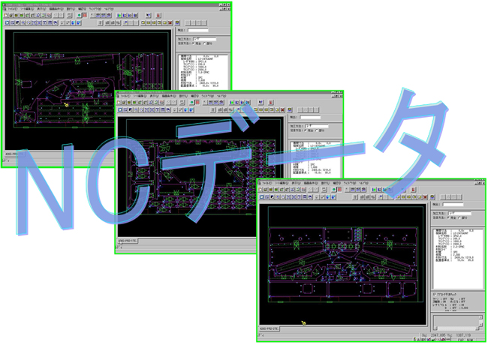Click the red X delete icon in front window
The height and width of the screenshot is (345, 488).
pos(425,197)
